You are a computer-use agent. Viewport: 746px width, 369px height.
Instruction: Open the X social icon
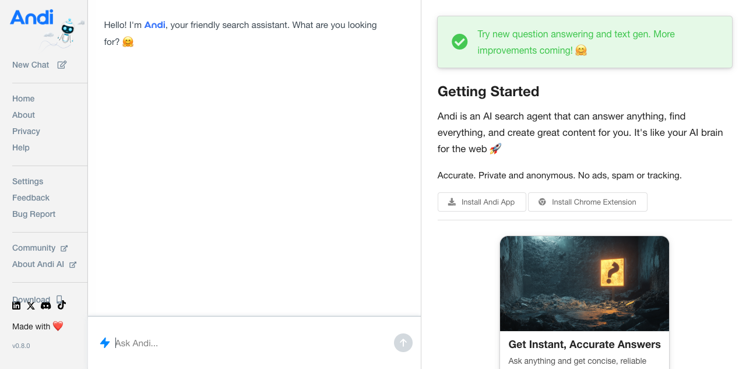[31, 305]
